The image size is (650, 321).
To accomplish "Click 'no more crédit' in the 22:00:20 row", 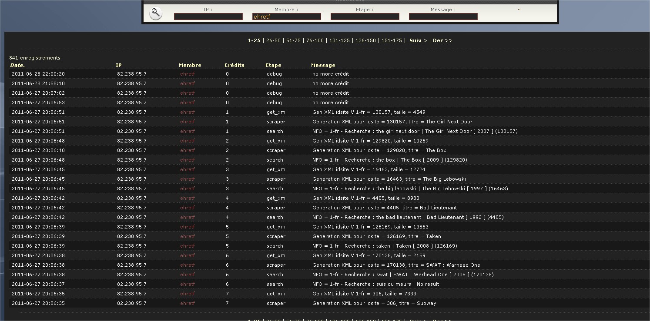I will pyautogui.click(x=331, y=74).
